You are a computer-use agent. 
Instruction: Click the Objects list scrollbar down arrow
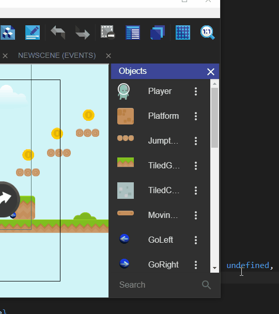pos(215,268)
